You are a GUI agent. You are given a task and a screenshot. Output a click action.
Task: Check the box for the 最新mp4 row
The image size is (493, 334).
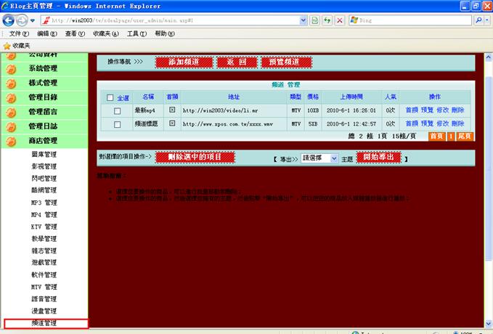(118, 110)
